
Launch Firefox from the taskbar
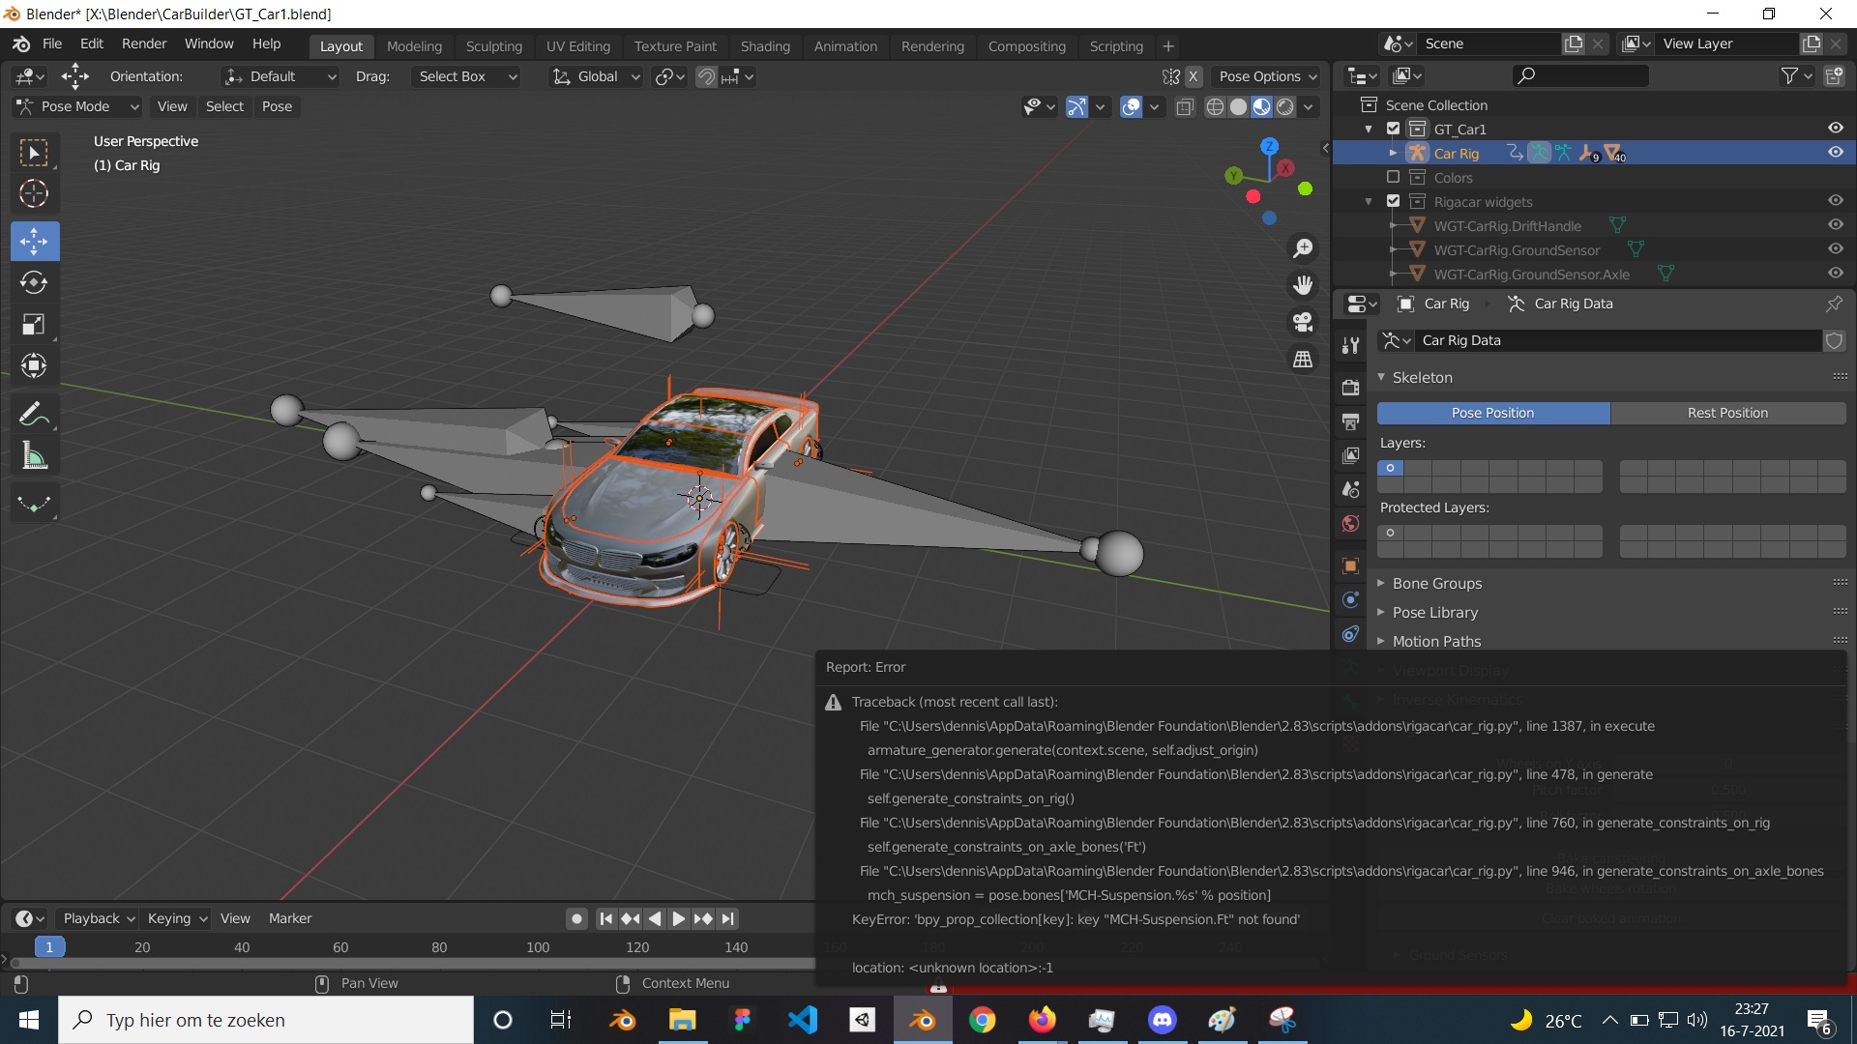tap(1042, 1020)
